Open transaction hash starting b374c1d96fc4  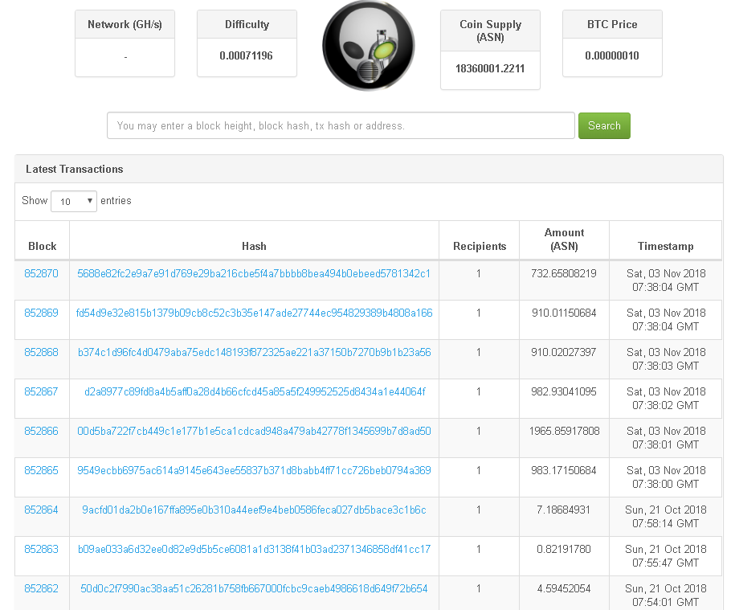pos(254,353)
